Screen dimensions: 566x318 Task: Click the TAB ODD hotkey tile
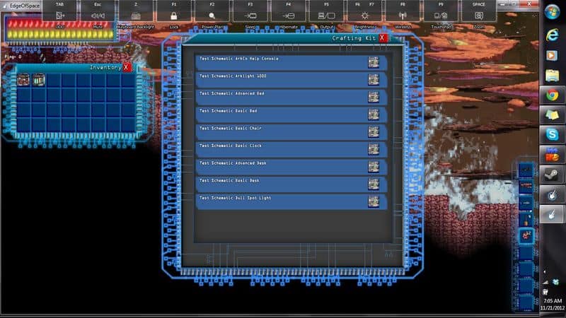click(x=59, y=15)
